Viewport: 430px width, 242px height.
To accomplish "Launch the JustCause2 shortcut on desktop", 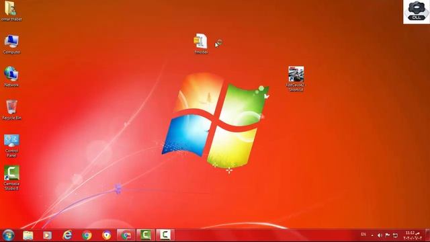I will pos(296,79).
